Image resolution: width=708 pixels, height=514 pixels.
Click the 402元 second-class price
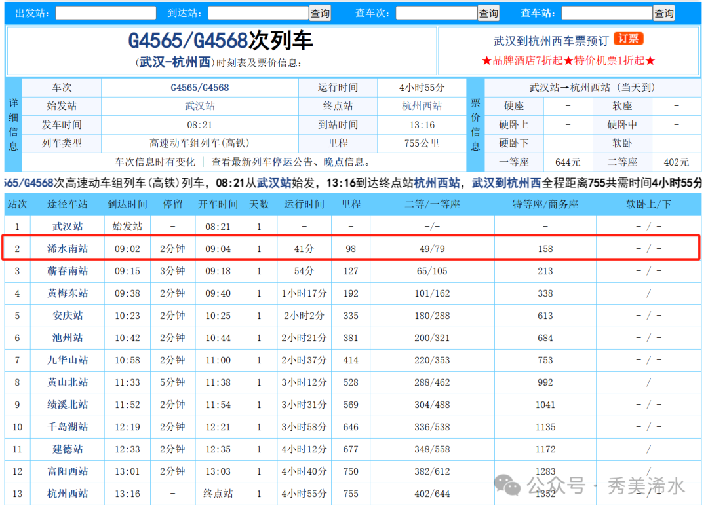[x=677, y=162]
